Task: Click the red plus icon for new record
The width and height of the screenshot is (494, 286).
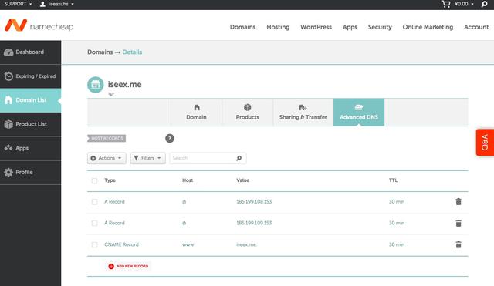Action: (x=111, y=267)
